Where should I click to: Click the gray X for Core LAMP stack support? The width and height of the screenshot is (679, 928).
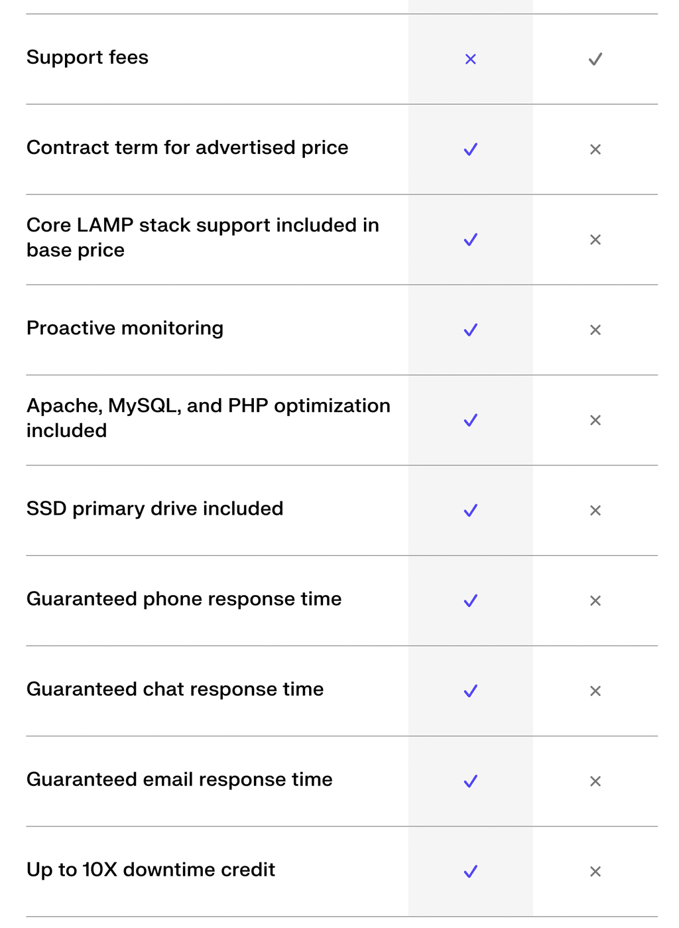click(x=595, y=239)
